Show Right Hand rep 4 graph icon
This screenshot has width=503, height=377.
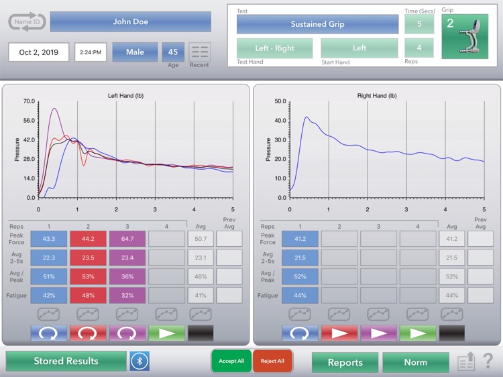pos(417,314)
